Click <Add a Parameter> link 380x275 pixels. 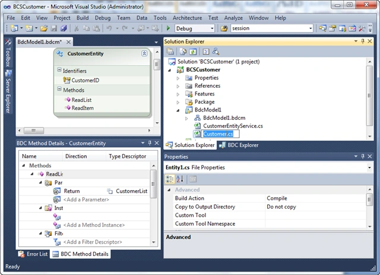86,200
